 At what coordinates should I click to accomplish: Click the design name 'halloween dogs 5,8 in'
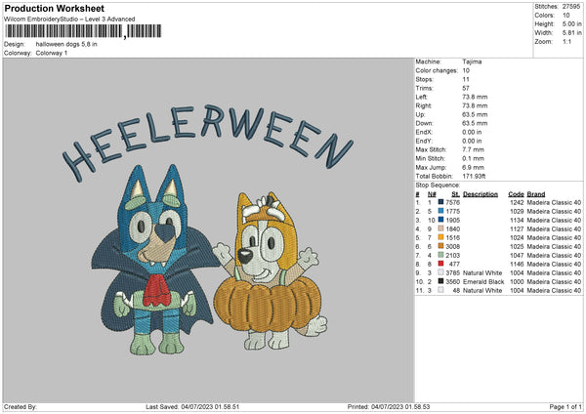(x=66, y=44)
